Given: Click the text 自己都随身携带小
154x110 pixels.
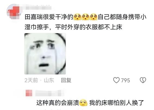Looking at the screenshot, I should point(122,17).
